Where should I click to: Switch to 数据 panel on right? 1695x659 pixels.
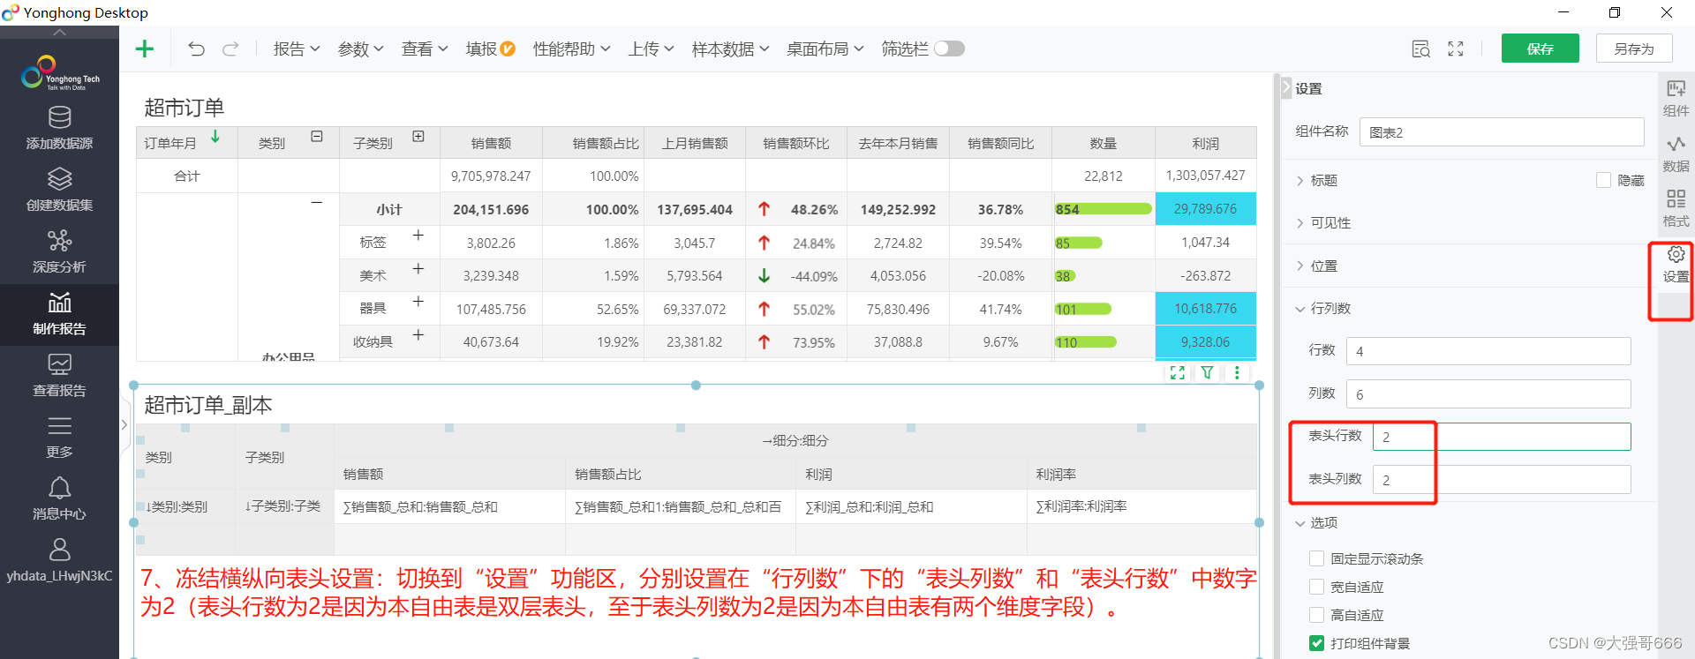tap(1676, 154)
